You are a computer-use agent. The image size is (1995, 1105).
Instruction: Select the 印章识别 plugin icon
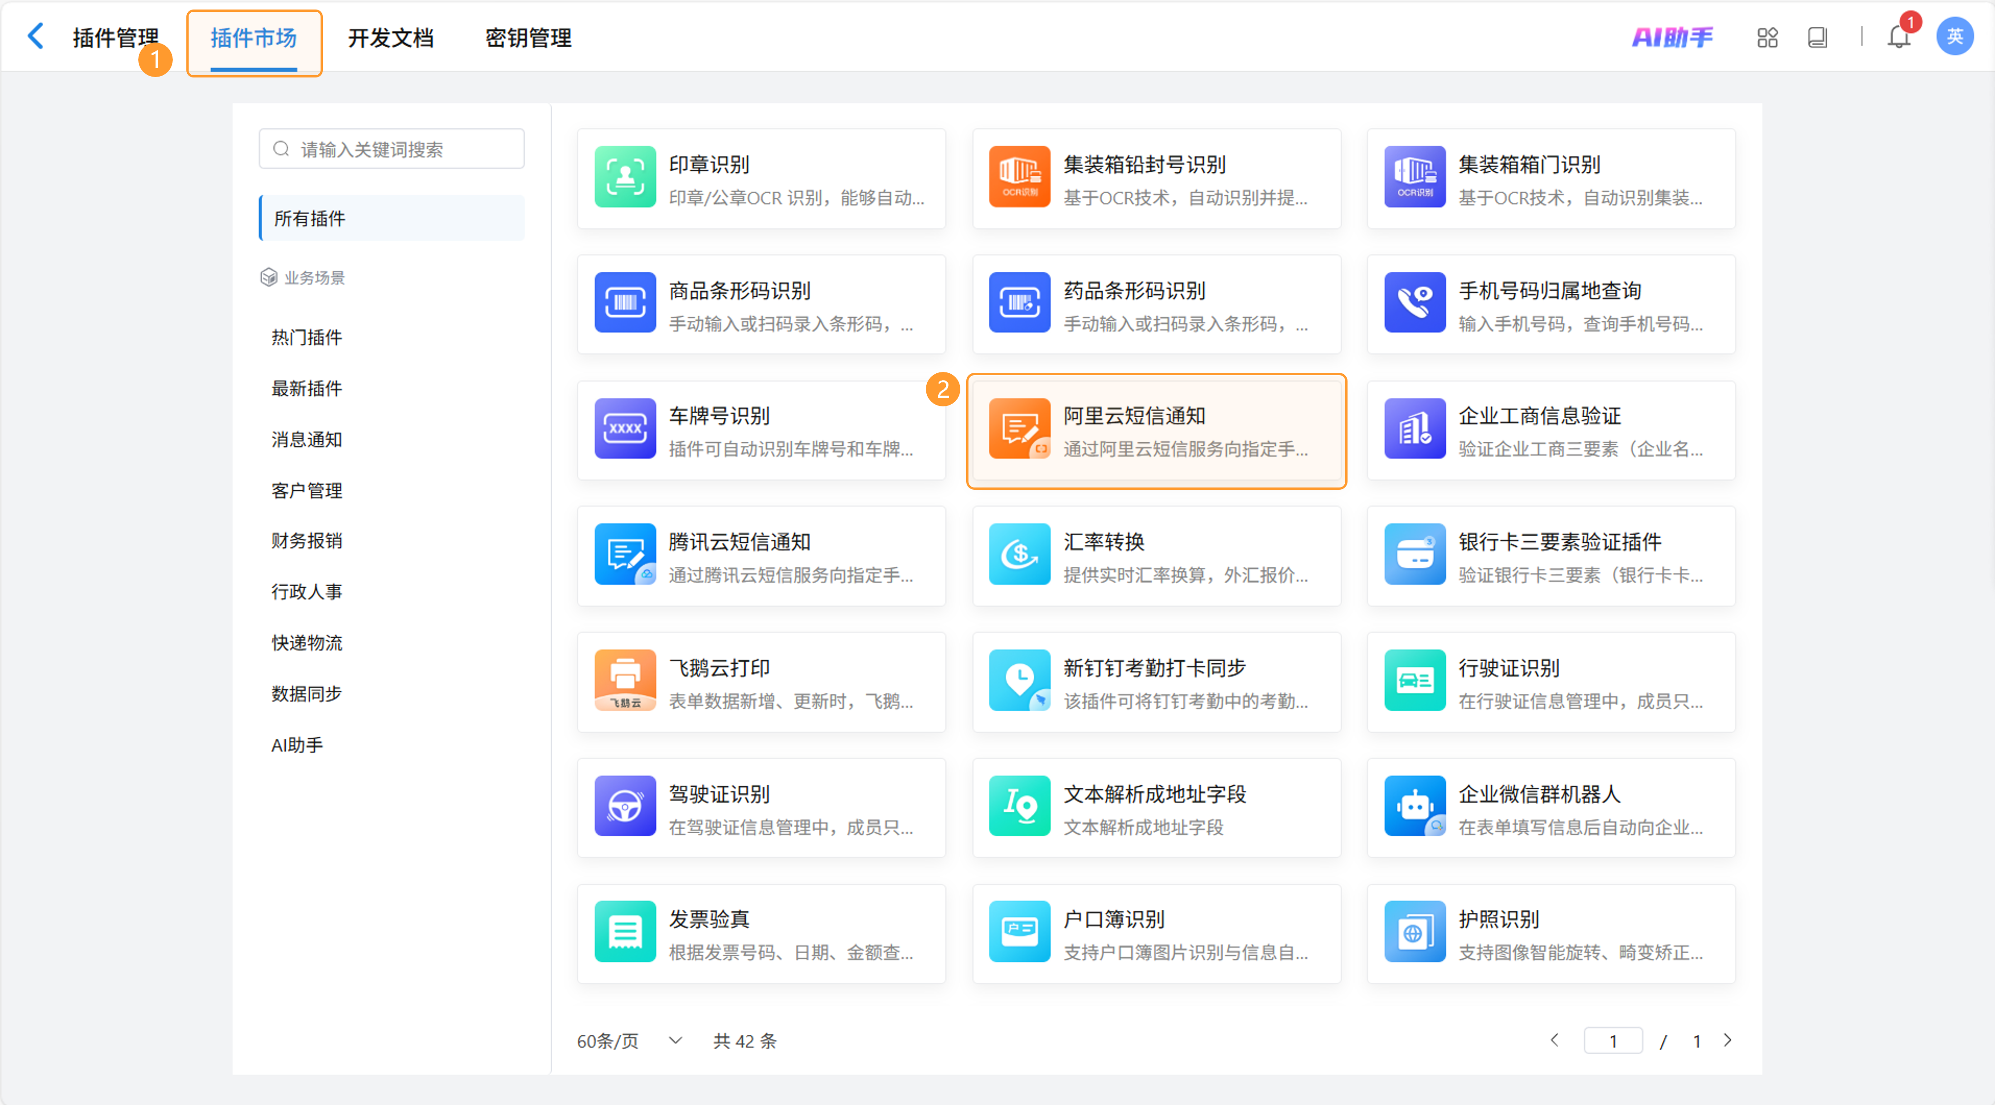tap(624, 176)
